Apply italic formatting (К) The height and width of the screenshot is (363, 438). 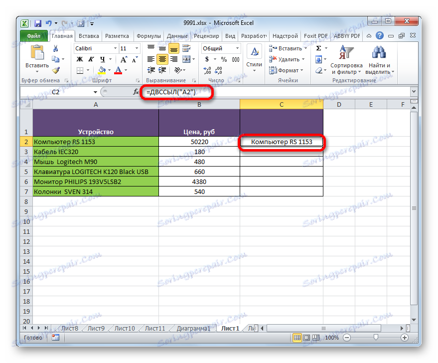[91, 59]
